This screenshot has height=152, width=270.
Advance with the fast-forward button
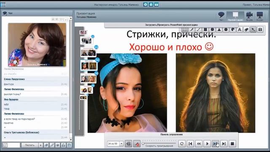click(216, 144)
